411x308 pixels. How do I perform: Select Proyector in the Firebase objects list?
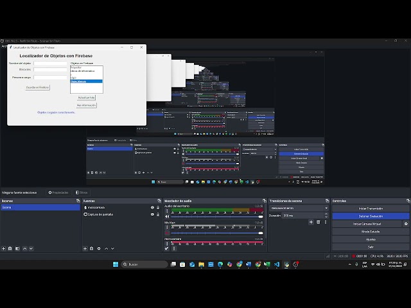click(x=87, y=67)
